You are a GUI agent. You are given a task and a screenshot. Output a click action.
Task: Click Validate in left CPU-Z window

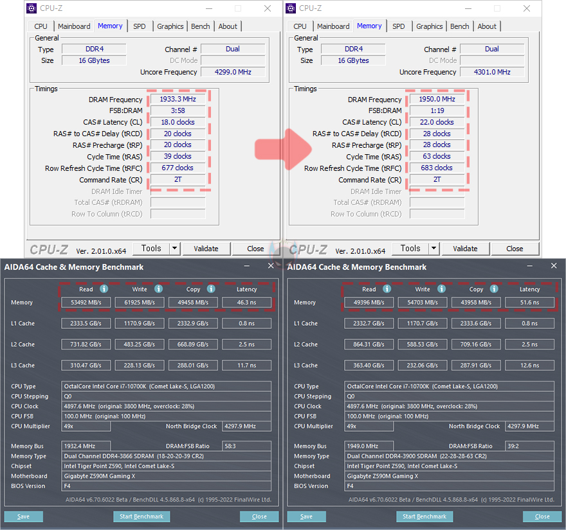[206, 249]
